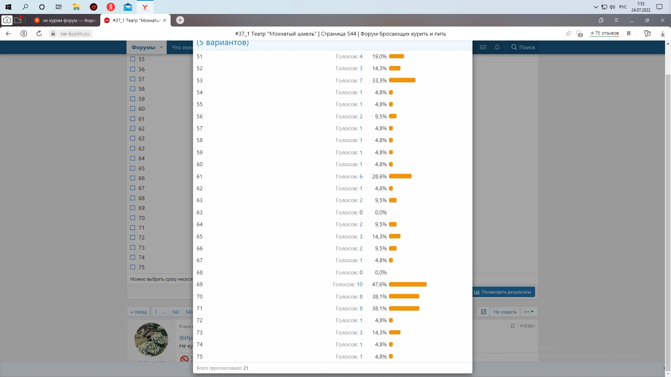Open the Форумы navigation menu item

(x=143, y=47)
